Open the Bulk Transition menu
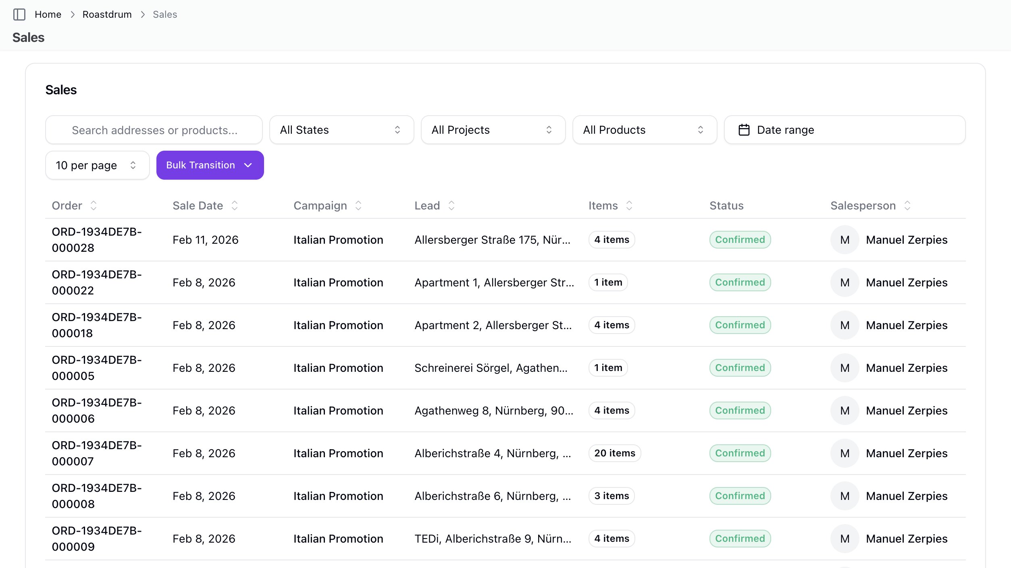1011x568 pixels. point(210,165)
